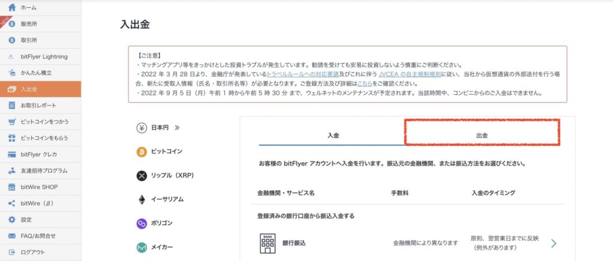This screenshot has width=614, height=261.
Task: Click the ログアウト exit icon
Action: pyautogui.click(x=12, y=252)
